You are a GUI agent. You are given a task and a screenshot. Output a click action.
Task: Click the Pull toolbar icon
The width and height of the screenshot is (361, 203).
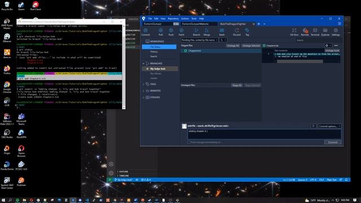(161, 32)
